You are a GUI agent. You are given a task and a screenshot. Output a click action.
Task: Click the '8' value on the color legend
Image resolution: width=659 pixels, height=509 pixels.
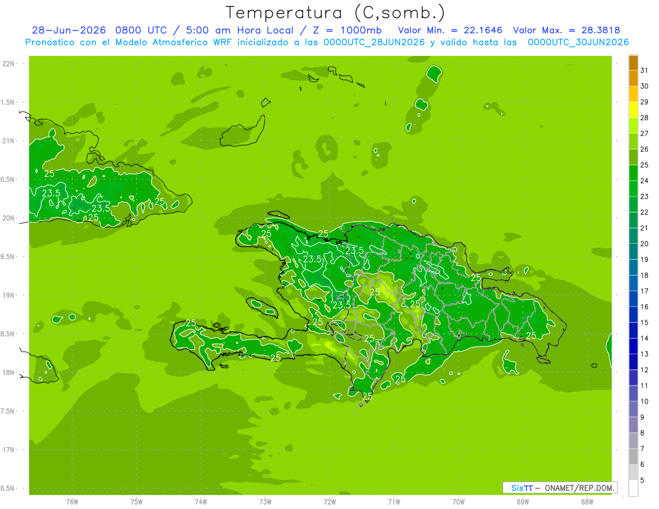(x=643, y=433)
